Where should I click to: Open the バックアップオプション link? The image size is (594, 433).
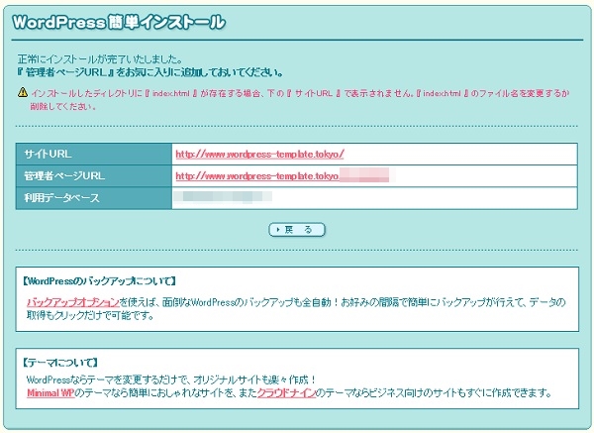click(73, 302)
